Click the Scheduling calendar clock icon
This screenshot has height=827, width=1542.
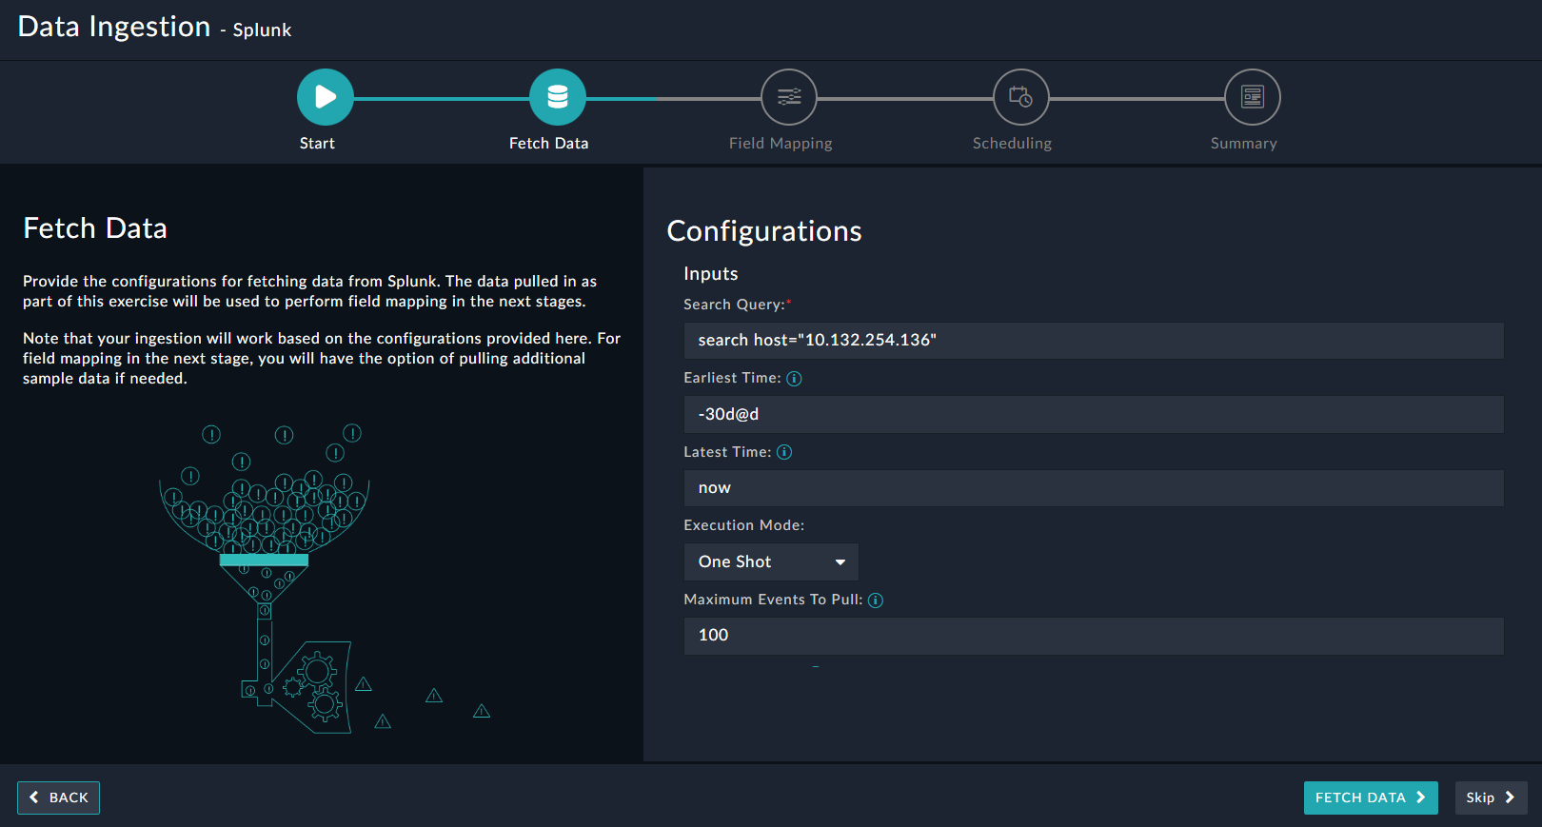pos(1020,97)
